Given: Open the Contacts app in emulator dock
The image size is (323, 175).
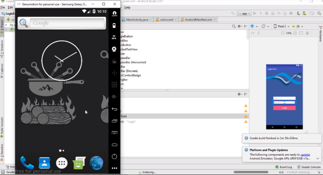Looking at the screenshot, I should point(45,162).
